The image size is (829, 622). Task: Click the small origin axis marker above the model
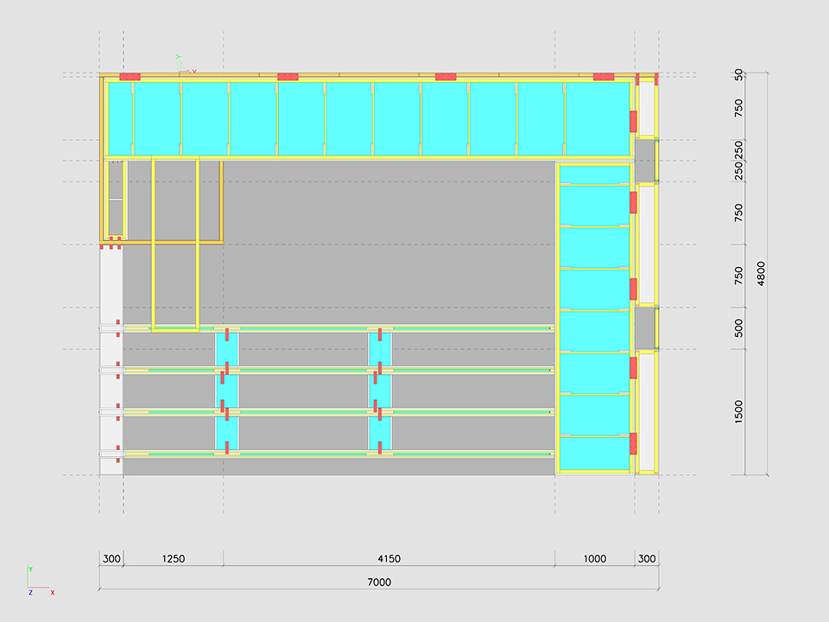coord(181,64)
